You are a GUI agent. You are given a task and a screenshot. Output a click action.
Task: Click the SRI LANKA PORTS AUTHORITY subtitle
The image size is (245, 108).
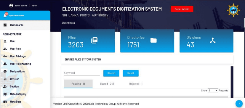pyautogui.click(x=85, y=15)
